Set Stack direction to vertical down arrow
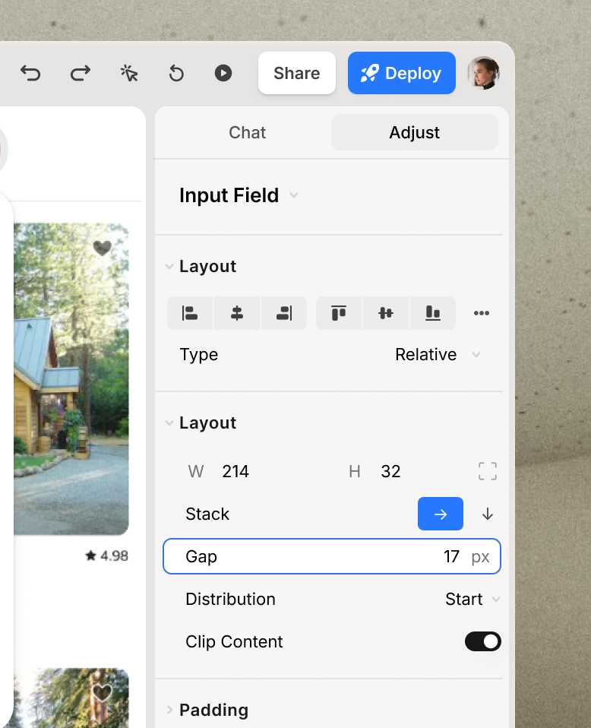 tap(488, 514)
